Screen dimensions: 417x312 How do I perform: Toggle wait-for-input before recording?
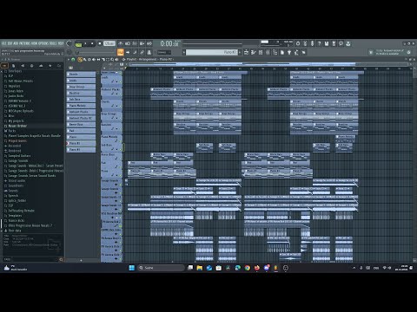[128, 43]
